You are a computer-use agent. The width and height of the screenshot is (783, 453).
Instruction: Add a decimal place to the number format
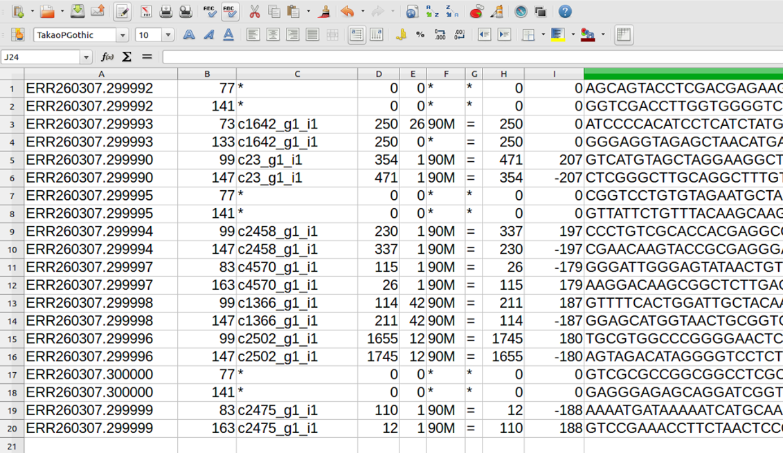tap(440, 35)
